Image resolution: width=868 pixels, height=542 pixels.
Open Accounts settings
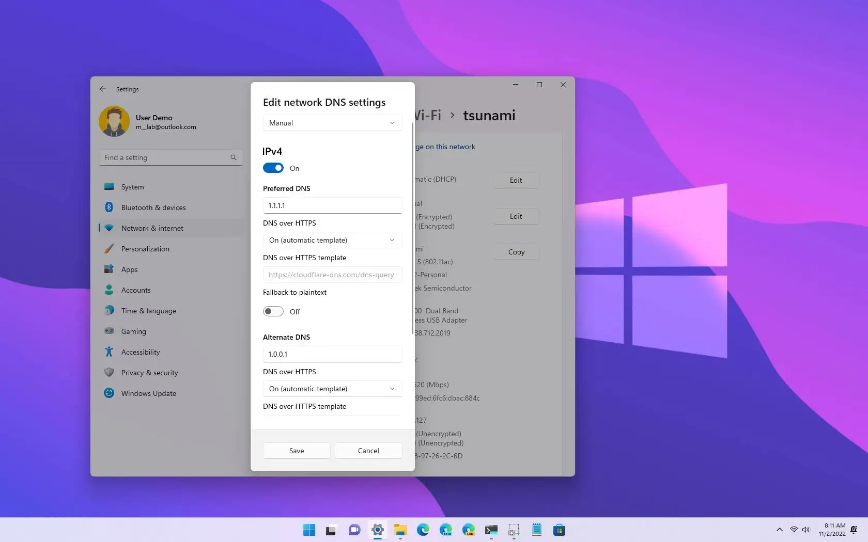click(x=135, y=290)
